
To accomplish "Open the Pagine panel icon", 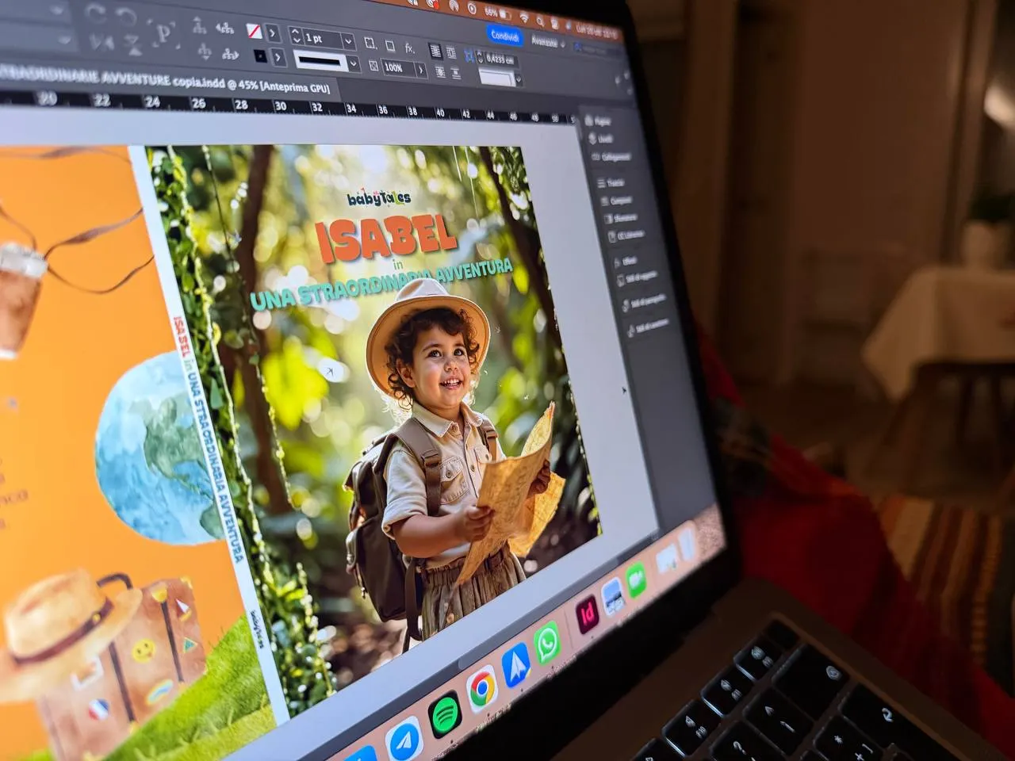I will point(598,120).
